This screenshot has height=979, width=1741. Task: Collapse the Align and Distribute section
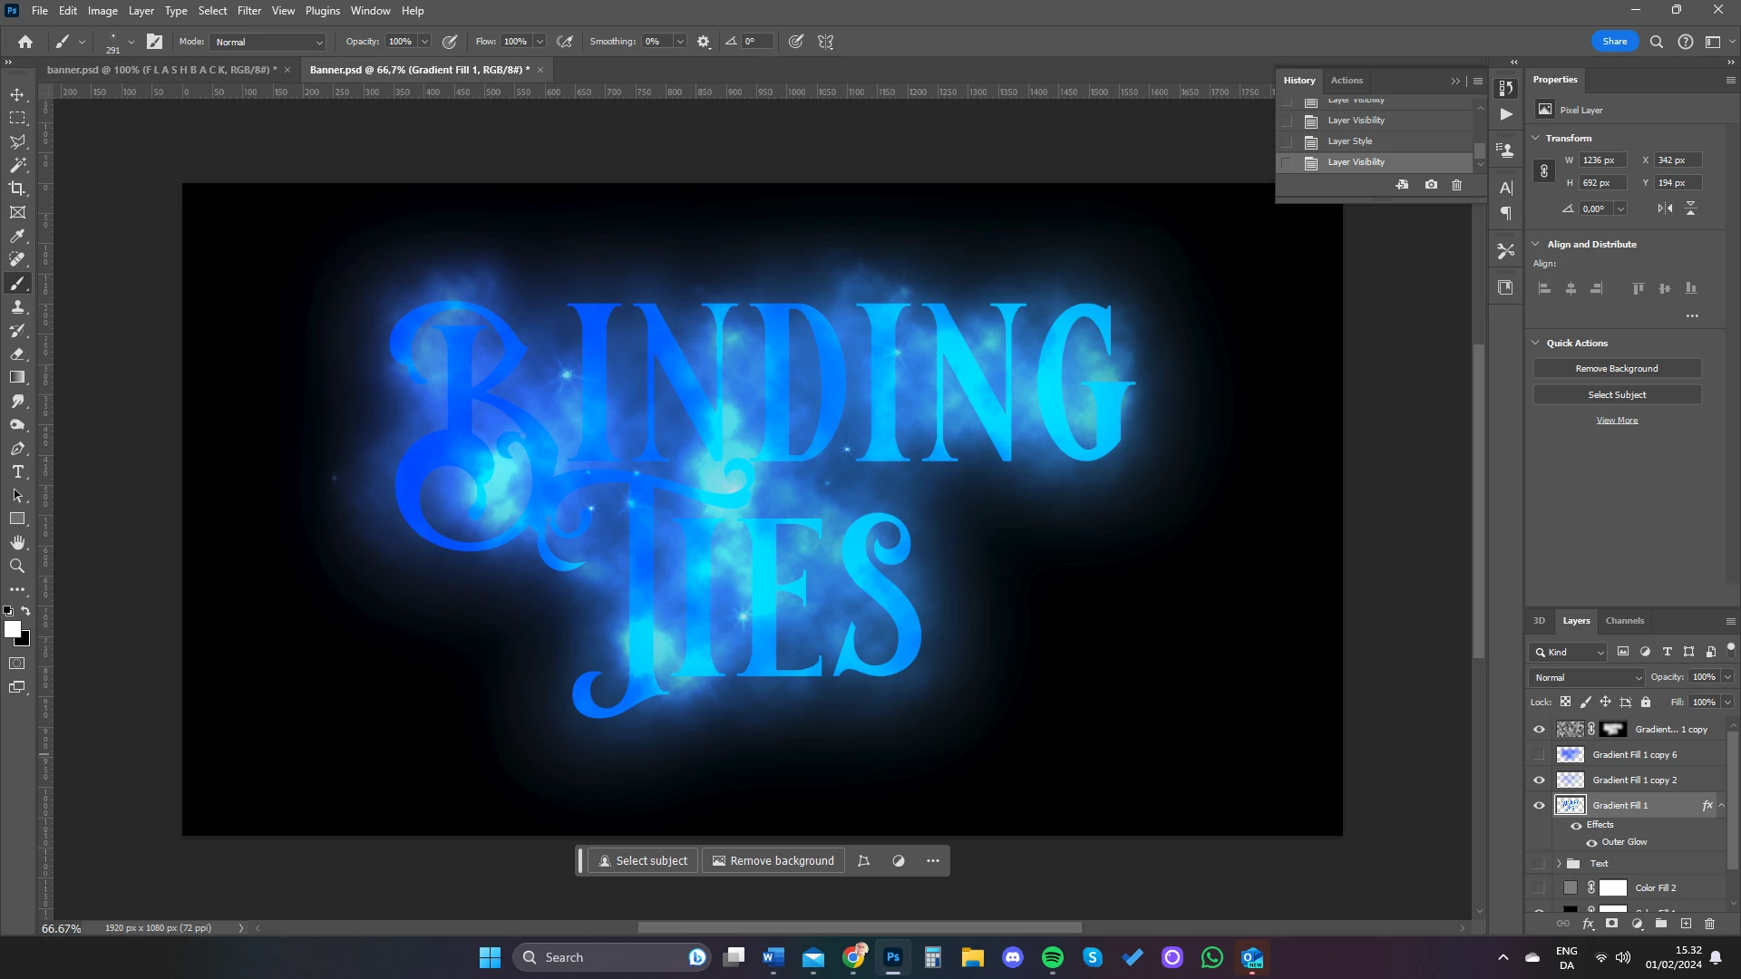tap(1536, 245)
